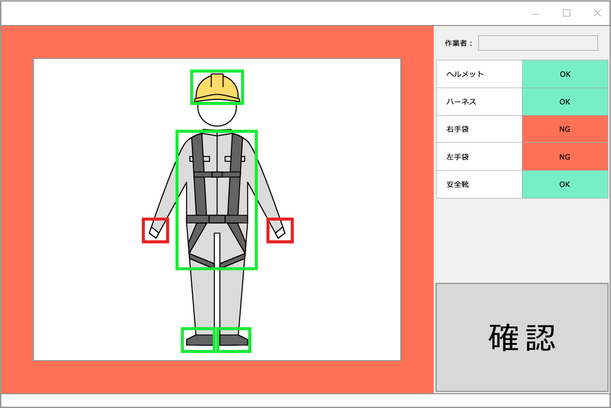Click the yellow helmet detection box
This screenshot has height=408, width=611.
[217, 87]
